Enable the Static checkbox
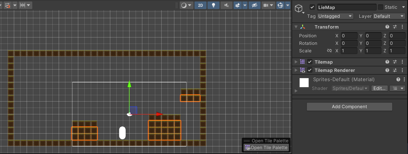 click(380, 7)
